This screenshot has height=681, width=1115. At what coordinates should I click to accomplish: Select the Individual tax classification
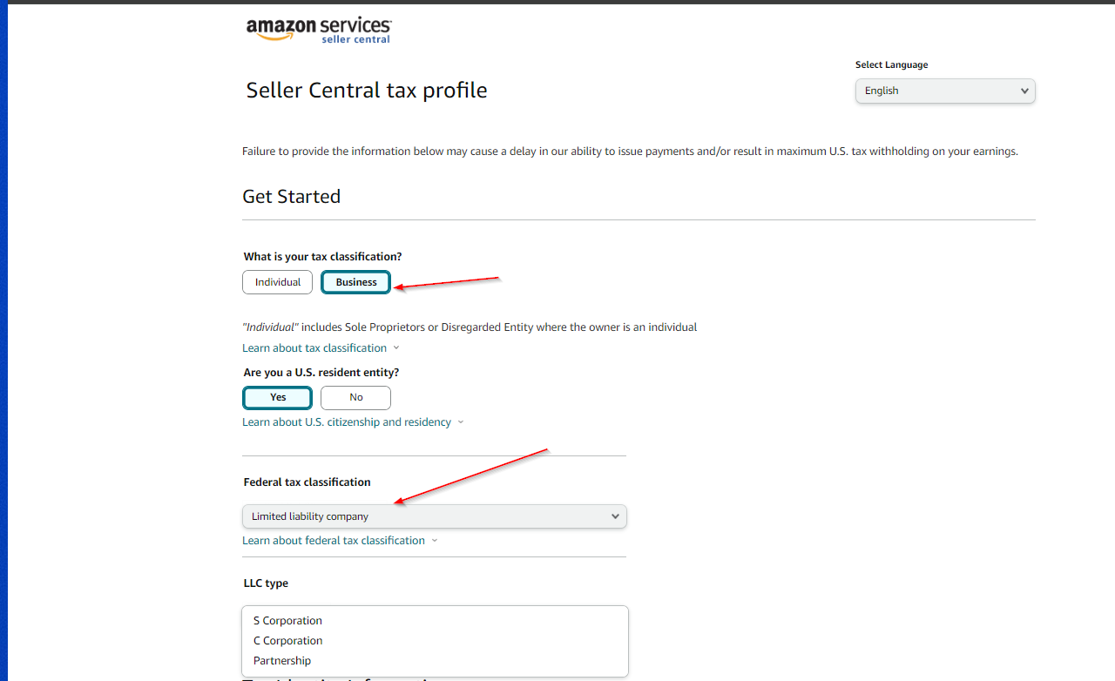point(277,282)
